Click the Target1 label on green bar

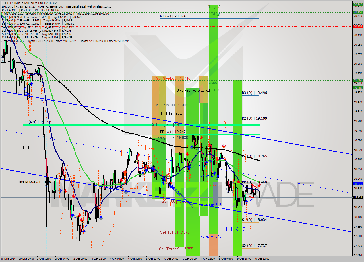pyautogui.click(x=213, y=83)
